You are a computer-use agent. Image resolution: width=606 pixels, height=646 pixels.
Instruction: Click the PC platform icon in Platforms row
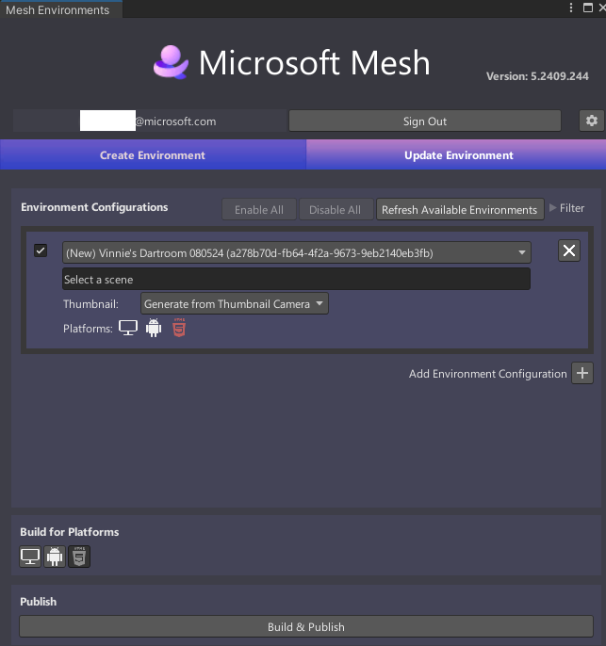coord(128,329)
